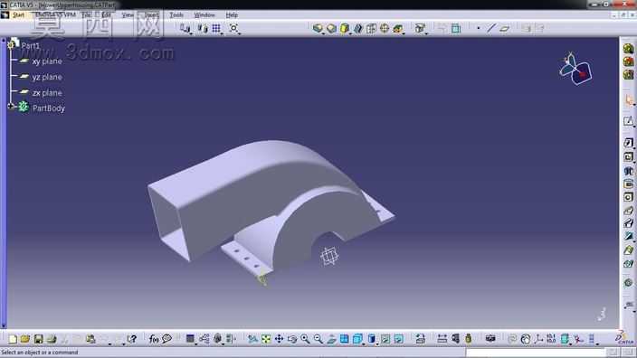The image size is (637, 358).
Task: Open the Help menu
Action: tap(232, 15)
